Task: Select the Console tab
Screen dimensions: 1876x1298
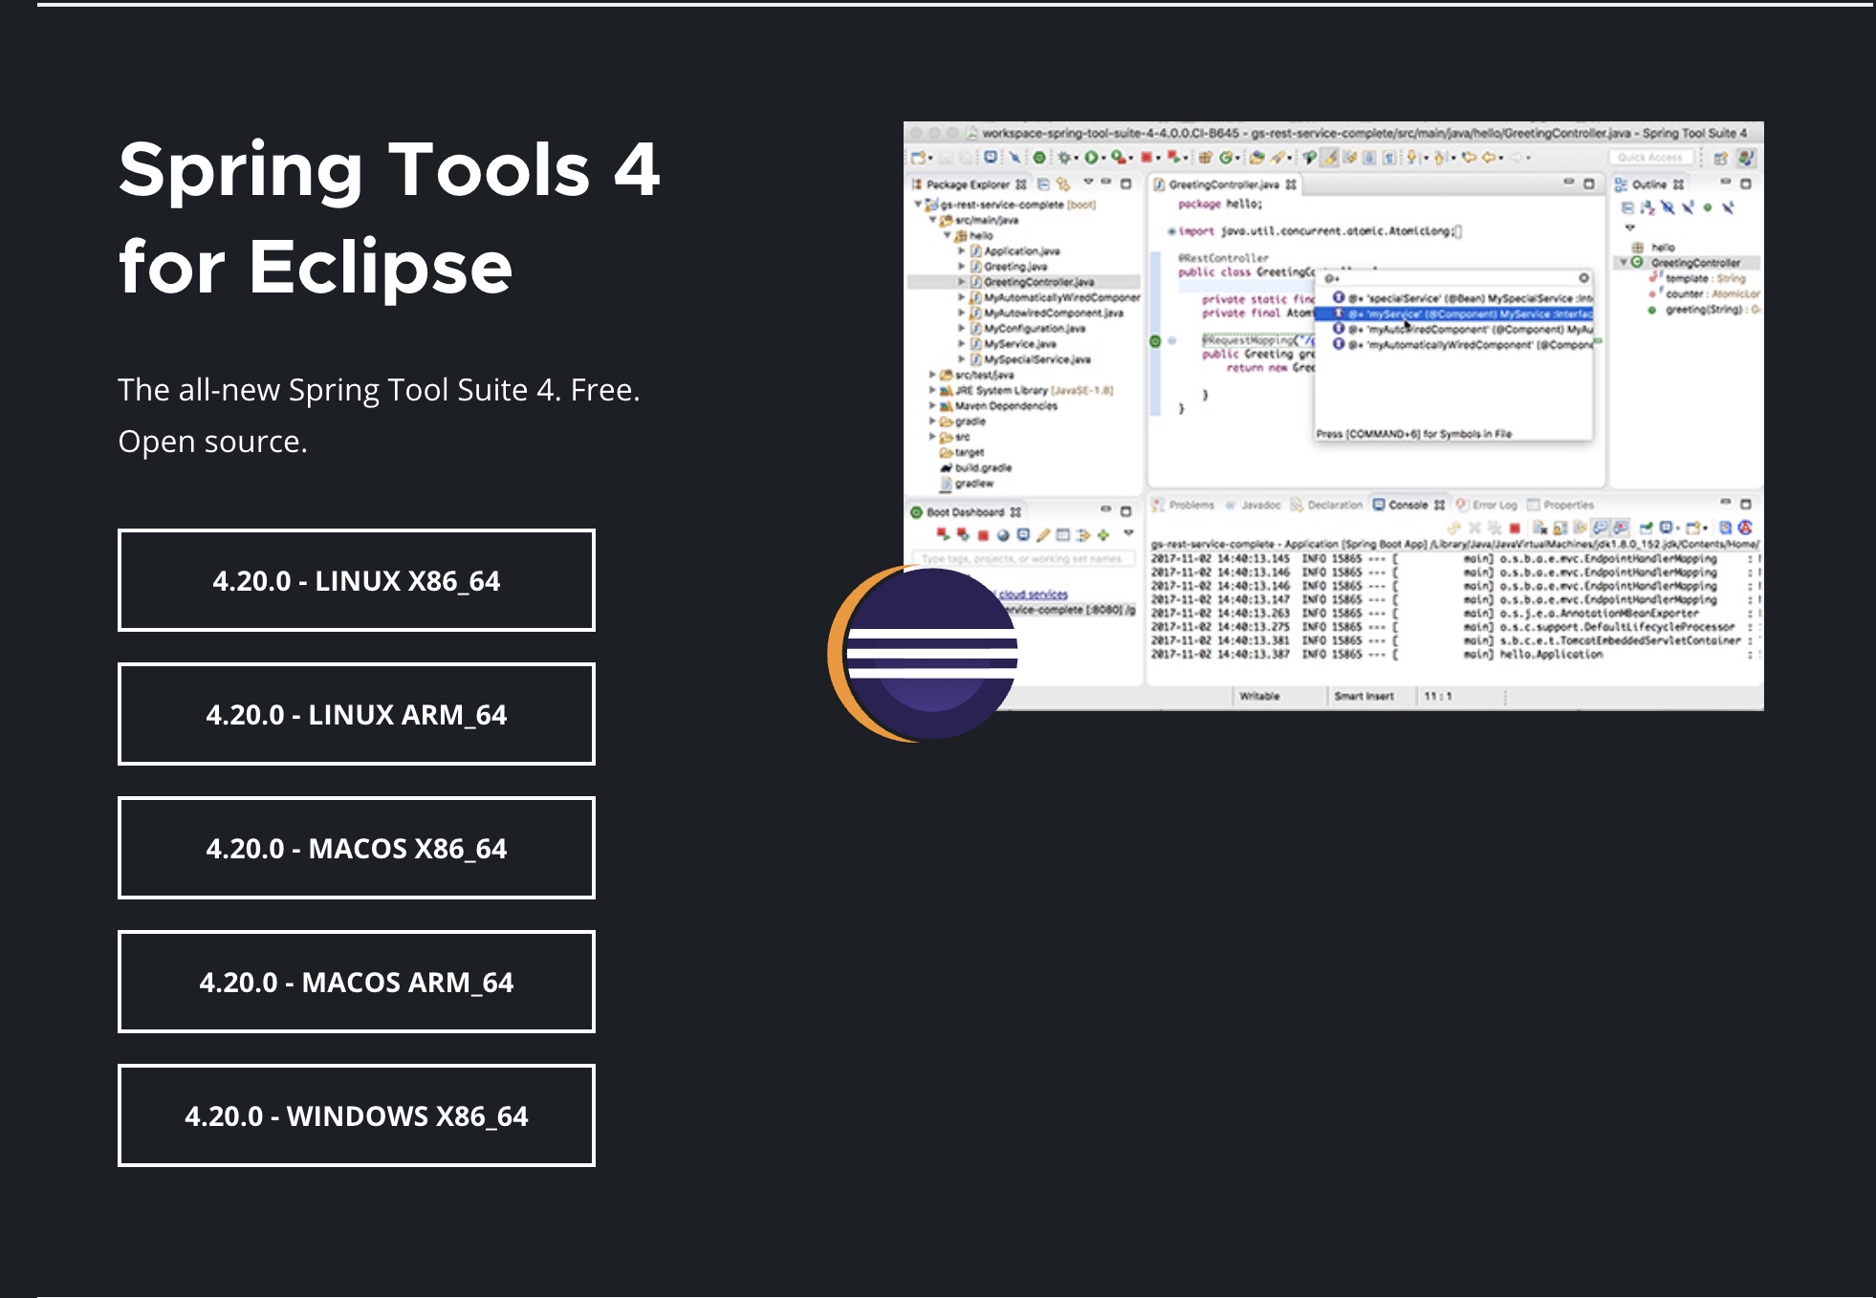Action: tap(1407, 505)
